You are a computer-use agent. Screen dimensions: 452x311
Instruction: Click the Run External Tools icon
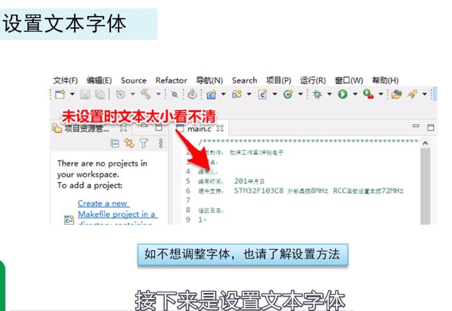368,94
